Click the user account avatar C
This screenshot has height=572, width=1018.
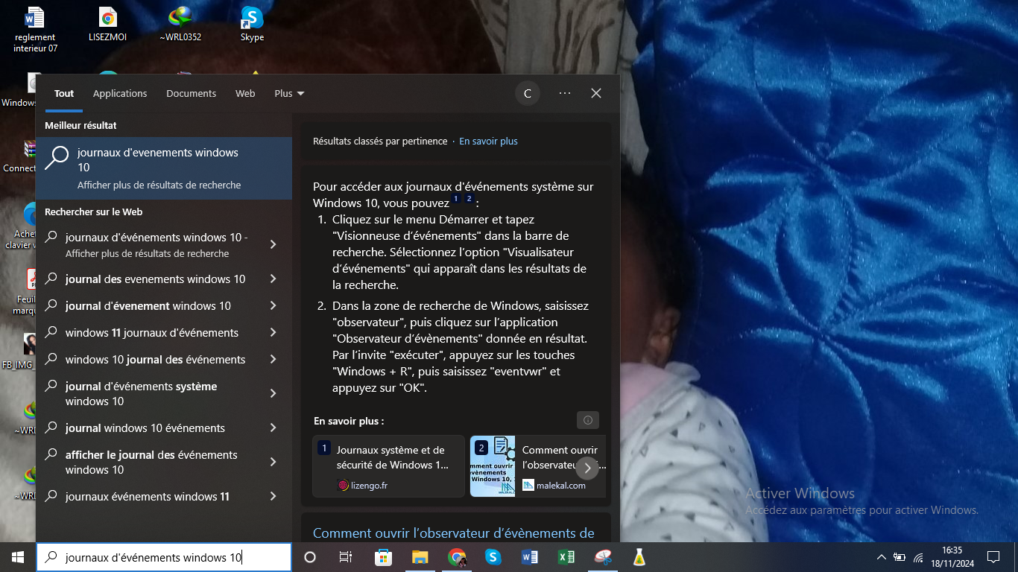click(x=528, y=93)
